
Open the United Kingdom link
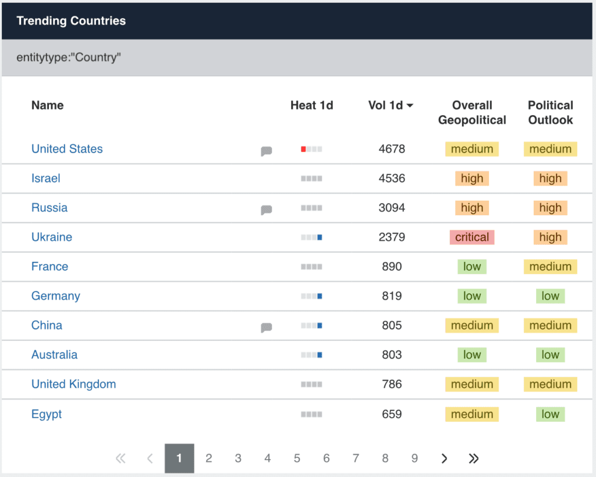(x=73, y=384)
